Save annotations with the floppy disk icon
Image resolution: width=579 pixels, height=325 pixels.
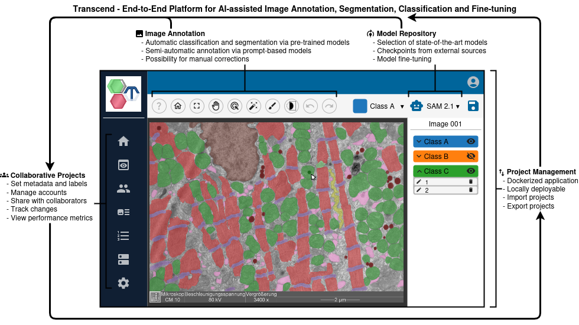point(473,106)
